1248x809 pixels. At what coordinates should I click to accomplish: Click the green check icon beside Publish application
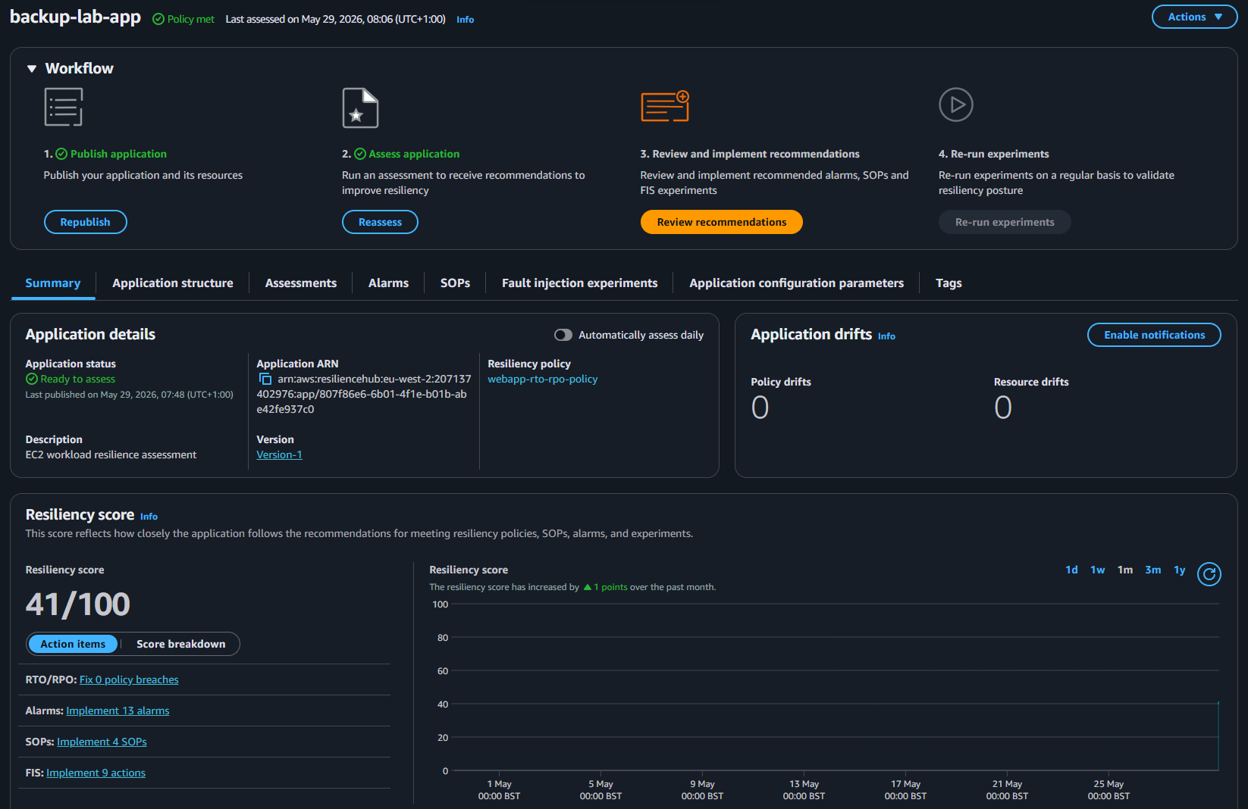tap(61, 154)
